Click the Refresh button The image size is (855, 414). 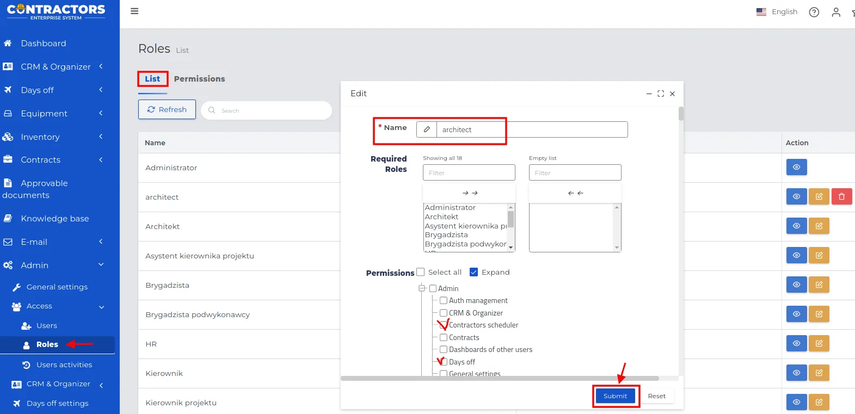[x=167, y=109]
